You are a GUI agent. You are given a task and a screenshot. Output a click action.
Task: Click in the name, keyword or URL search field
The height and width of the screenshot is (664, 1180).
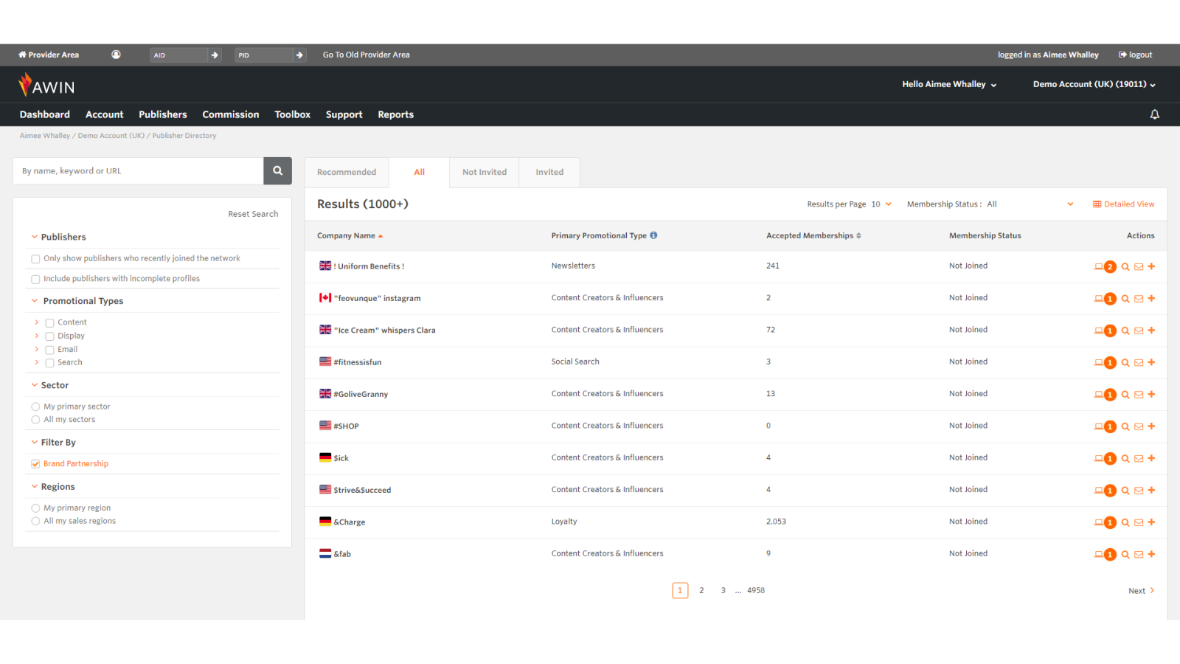point(138,170)
